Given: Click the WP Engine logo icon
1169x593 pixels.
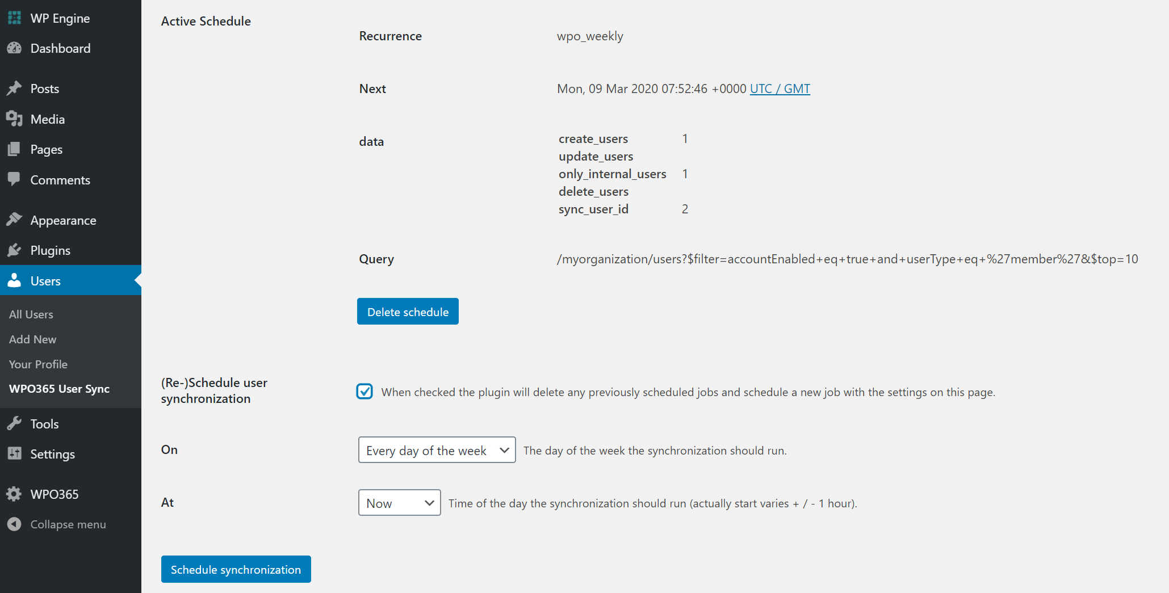Looking at the screenshot, I should pyautogui.click(x=14, y=18).
